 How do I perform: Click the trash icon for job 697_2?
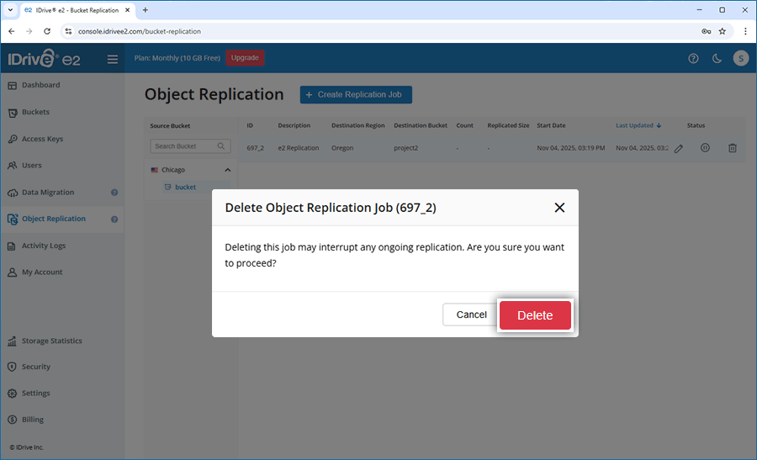click(x=732, y=148)
